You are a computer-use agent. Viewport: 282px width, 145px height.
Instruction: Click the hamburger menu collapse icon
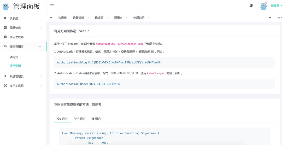[x=52, y=6]
